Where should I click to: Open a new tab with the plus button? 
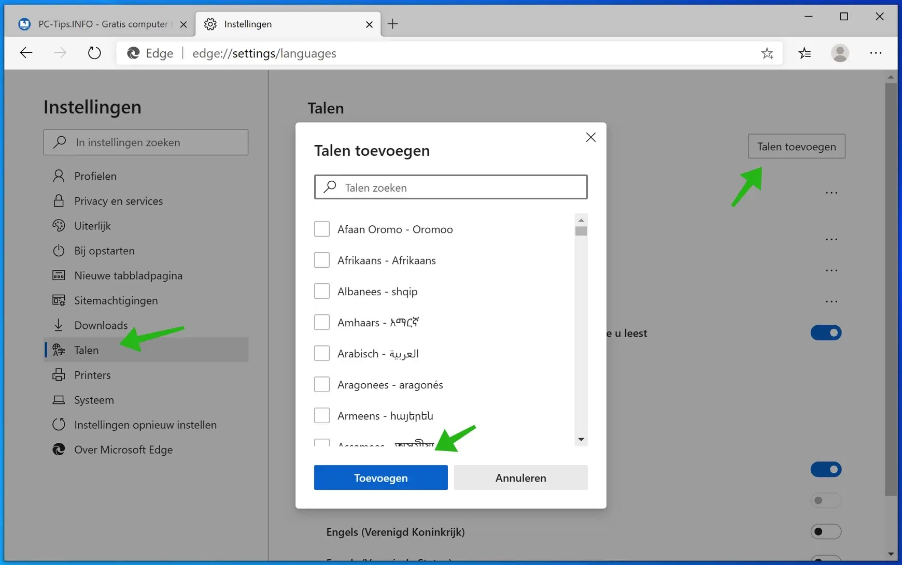pos(393,24)
